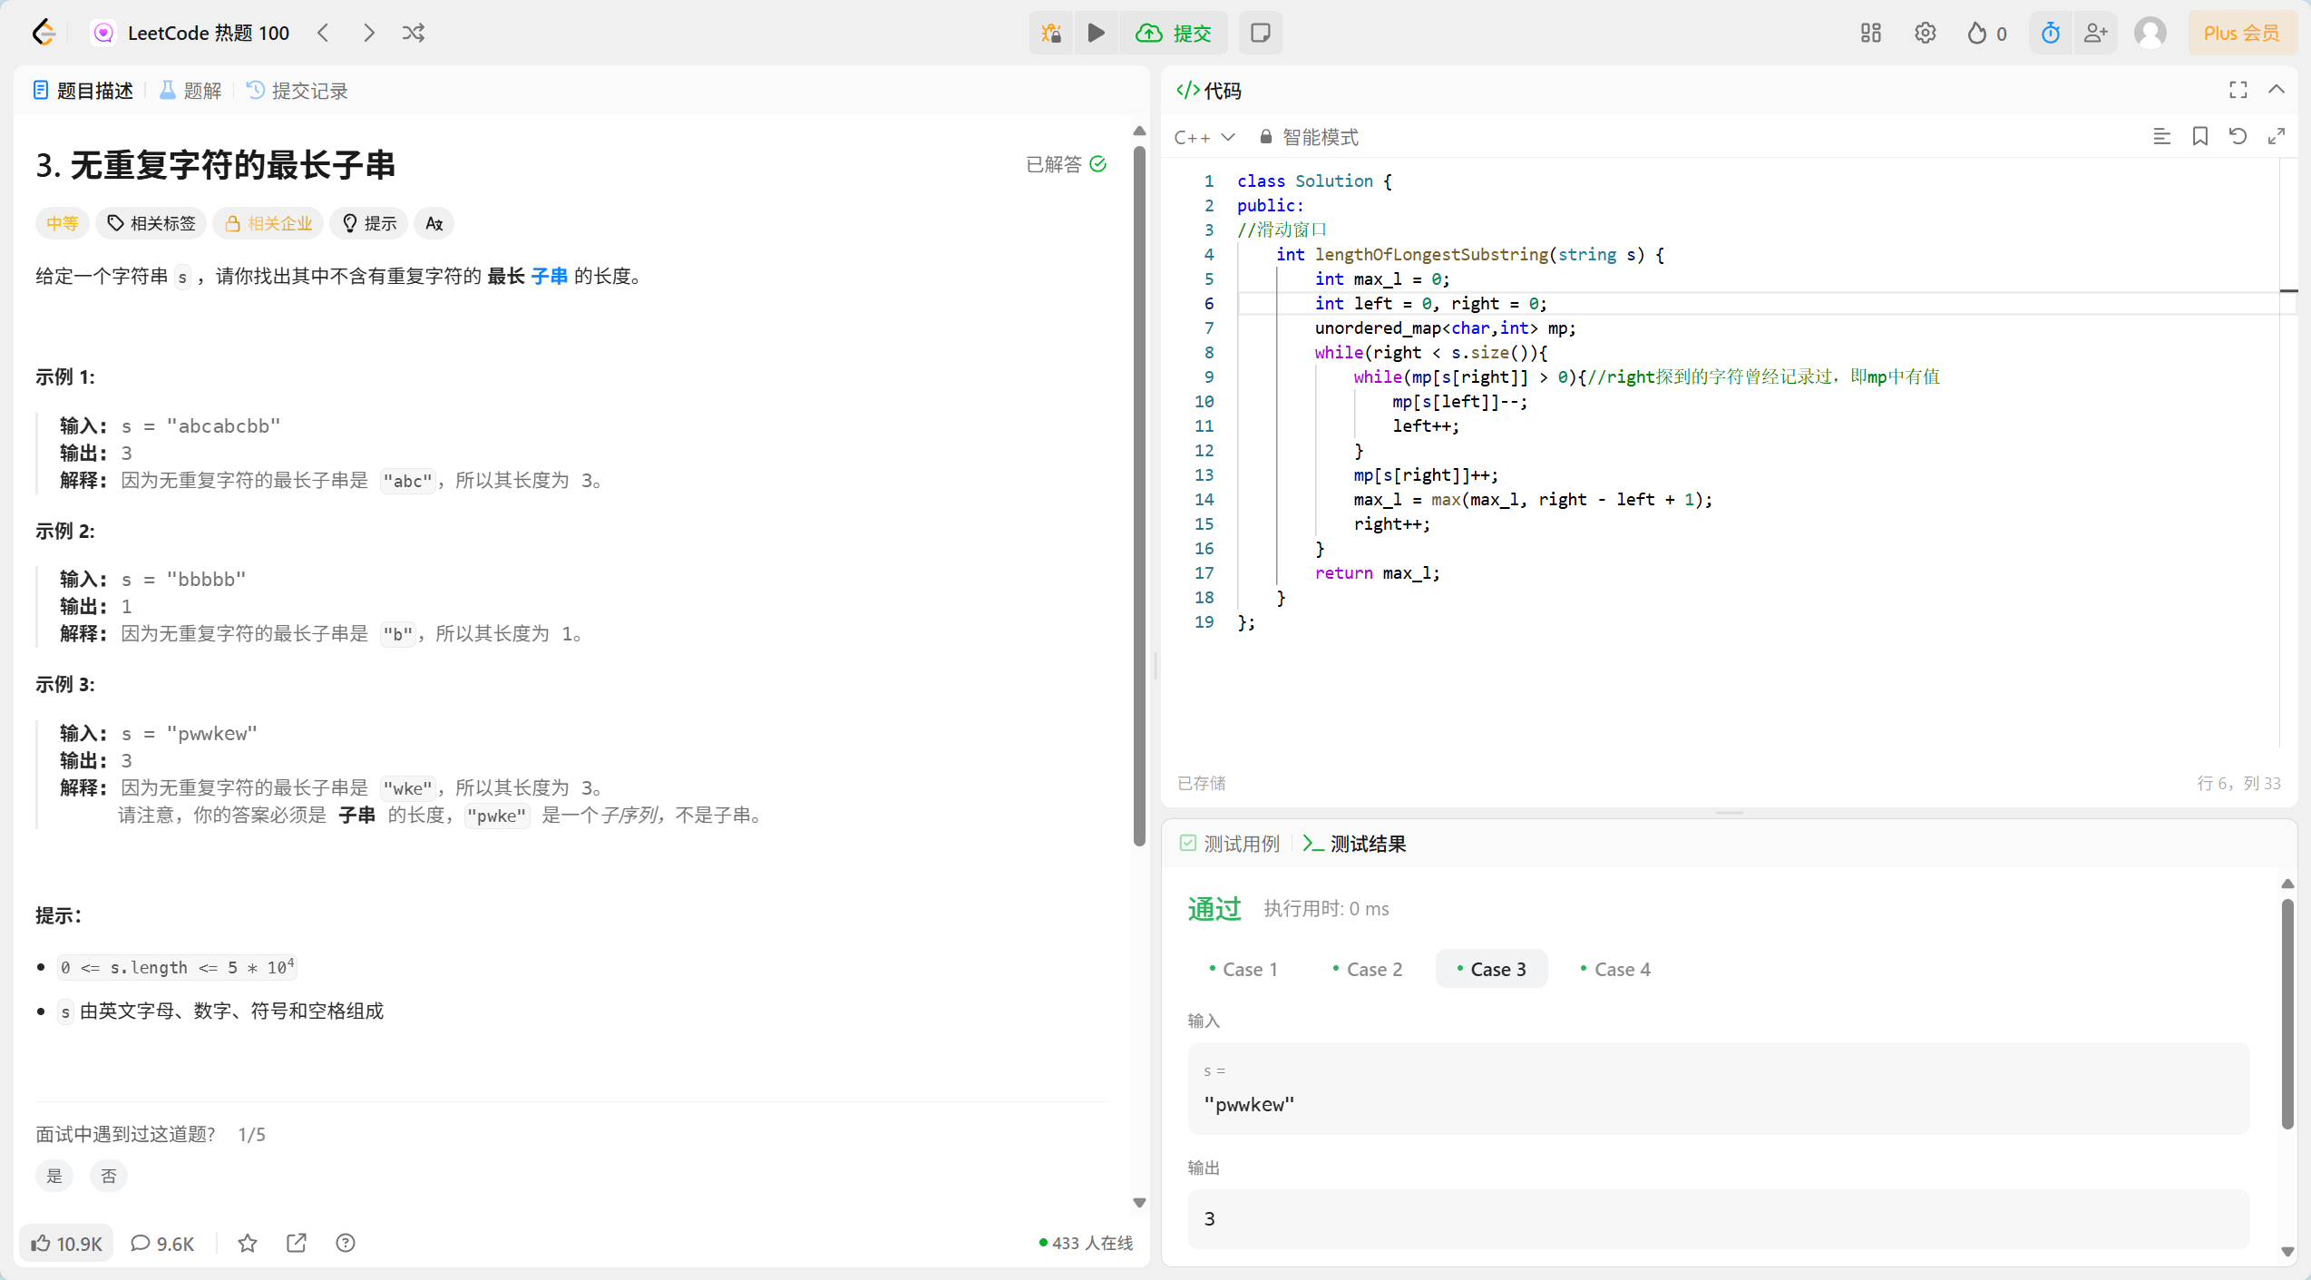Answer 否 to interview question
2311x1280 pixels.
[109, 1177]
